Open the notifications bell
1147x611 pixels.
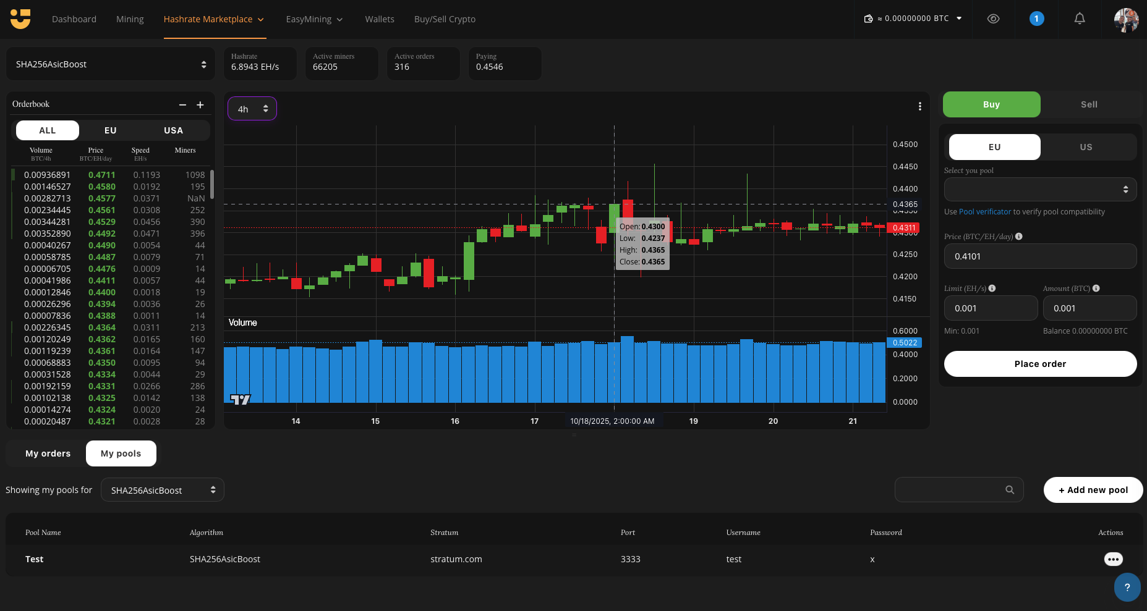(x=1079, y=19)
